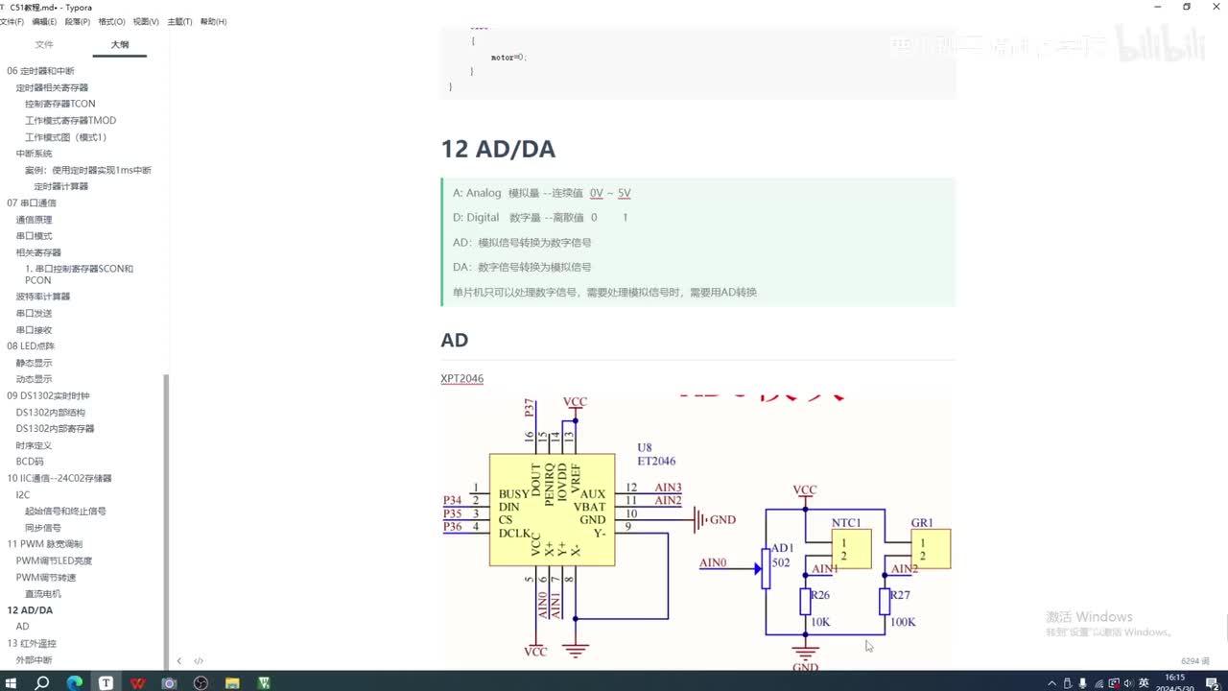Toggle 英 input method indicator in the tray
Image resolution: width=1228 pixels, height=691 pixels.
click(x=1144, y=683)
